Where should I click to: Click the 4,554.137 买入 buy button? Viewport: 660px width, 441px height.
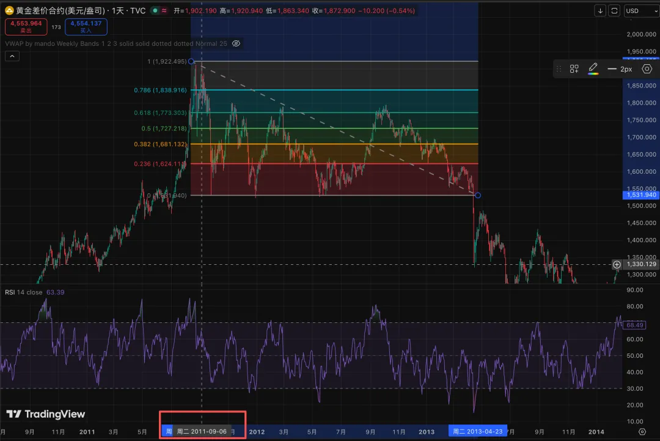(86, 26)
